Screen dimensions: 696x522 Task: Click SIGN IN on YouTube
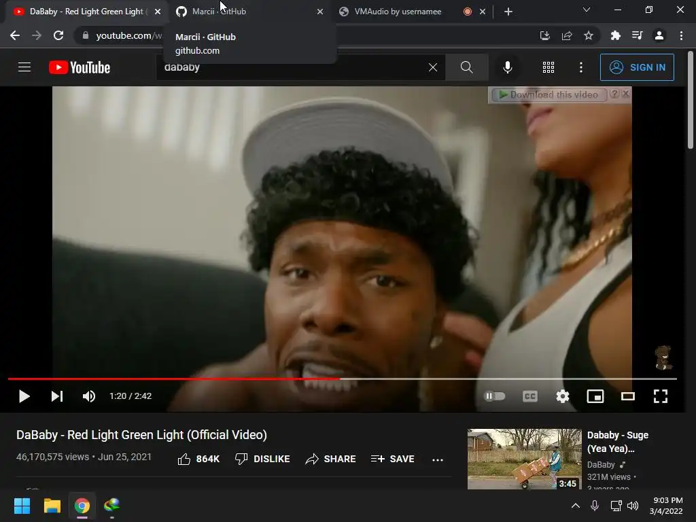point(637,67)
